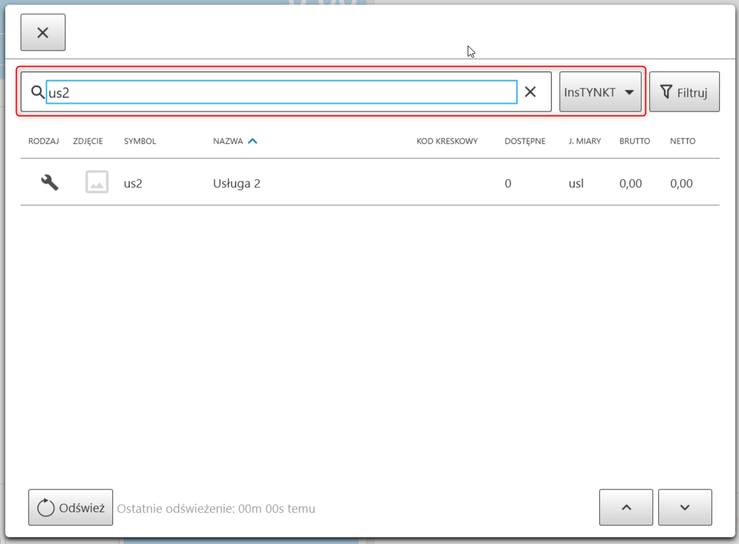Viewport: 739px width, 544px height.
Task: Collapse the NAZWA sort chevron
Action: [x=253, y=140]
